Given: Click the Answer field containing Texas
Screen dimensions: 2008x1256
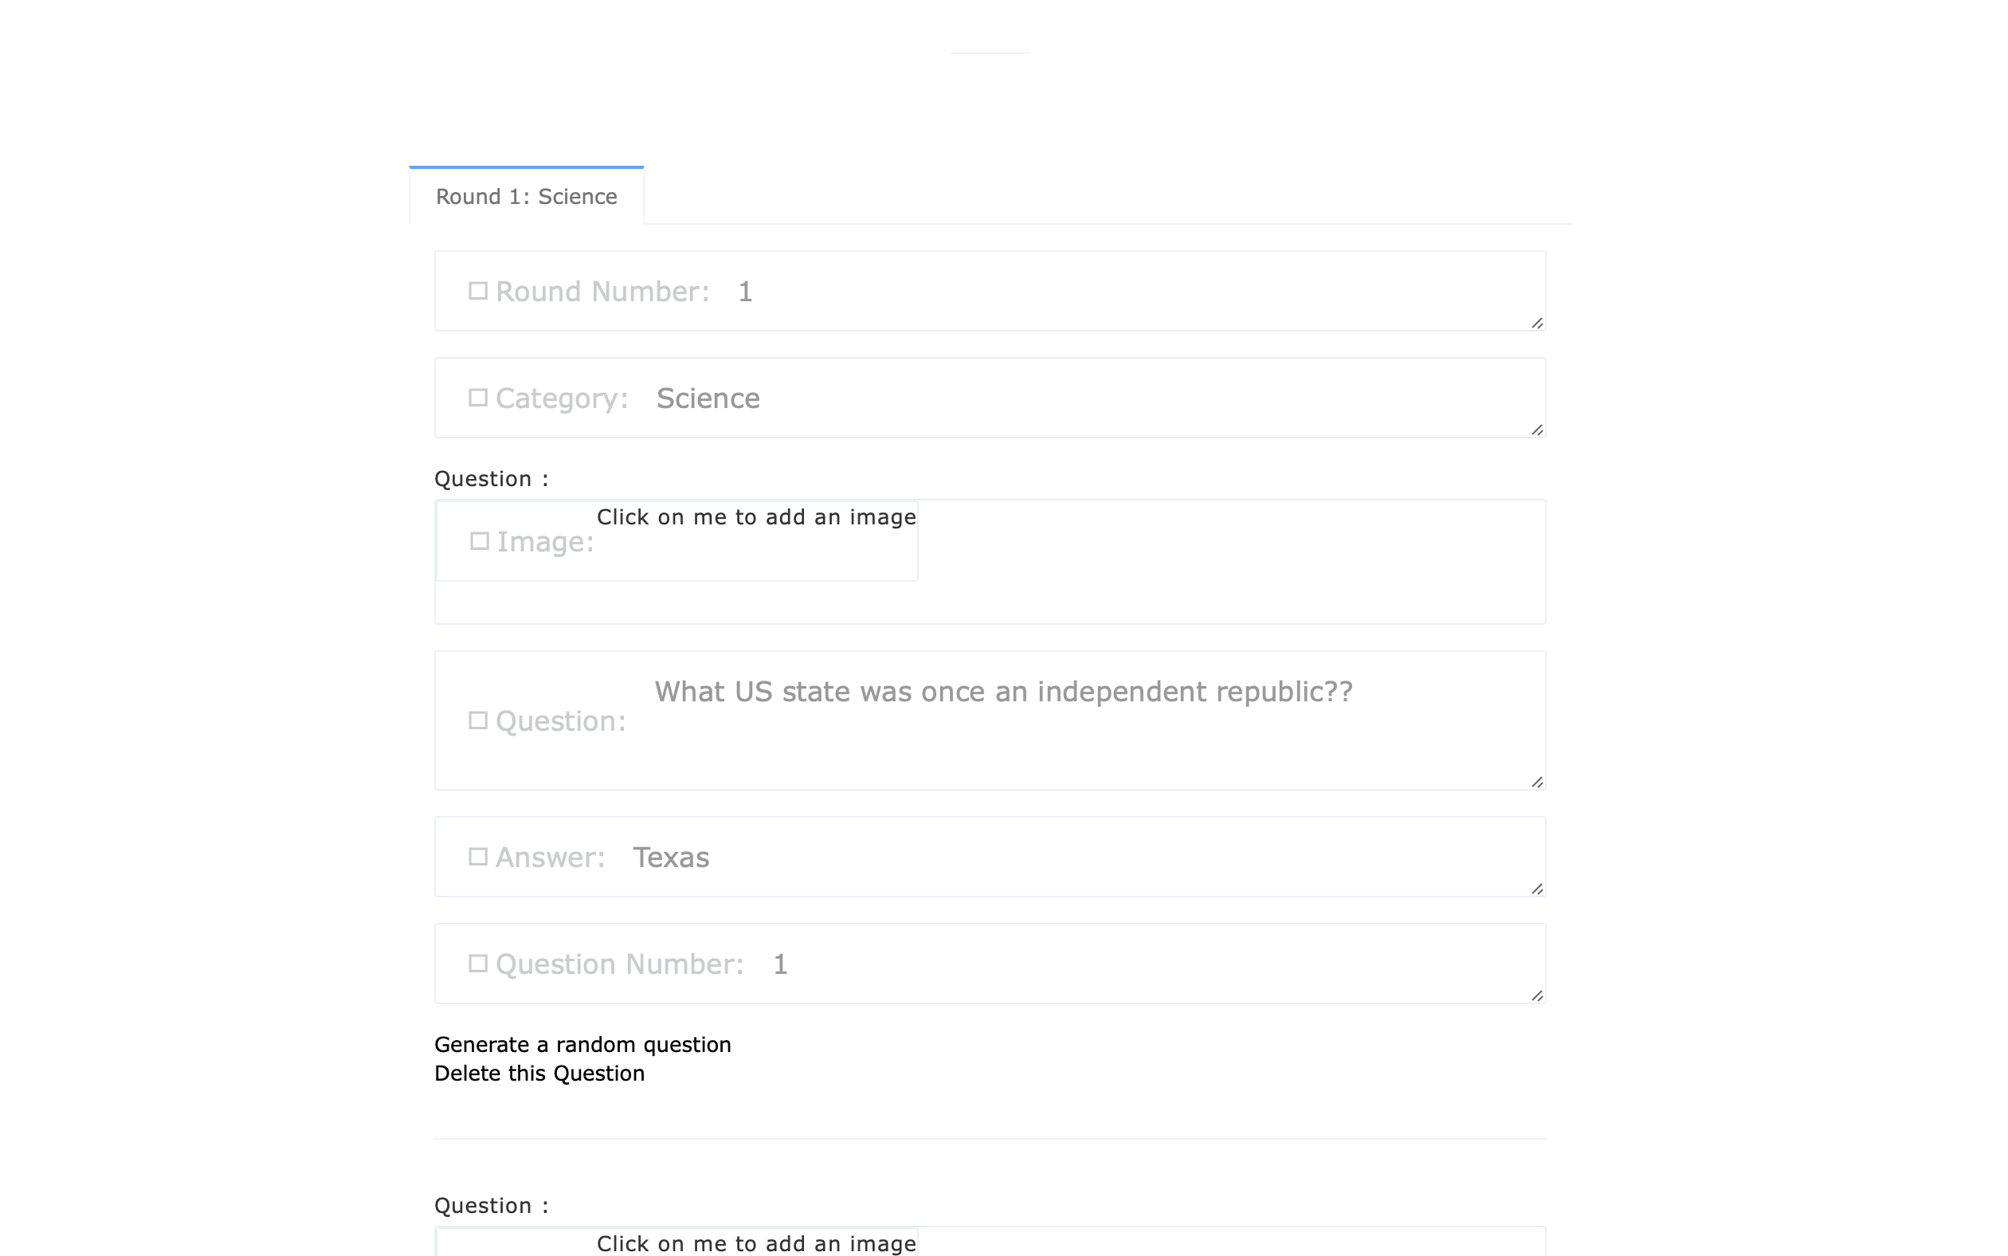Looking at the screenshot, I should (x=1080, y=858).
